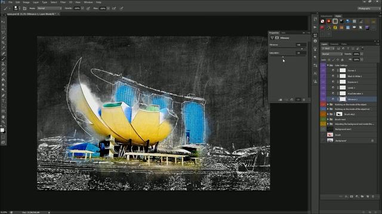This screenshot has width=382, height=214.
Task: Open the Image menu
Action: 26,2
